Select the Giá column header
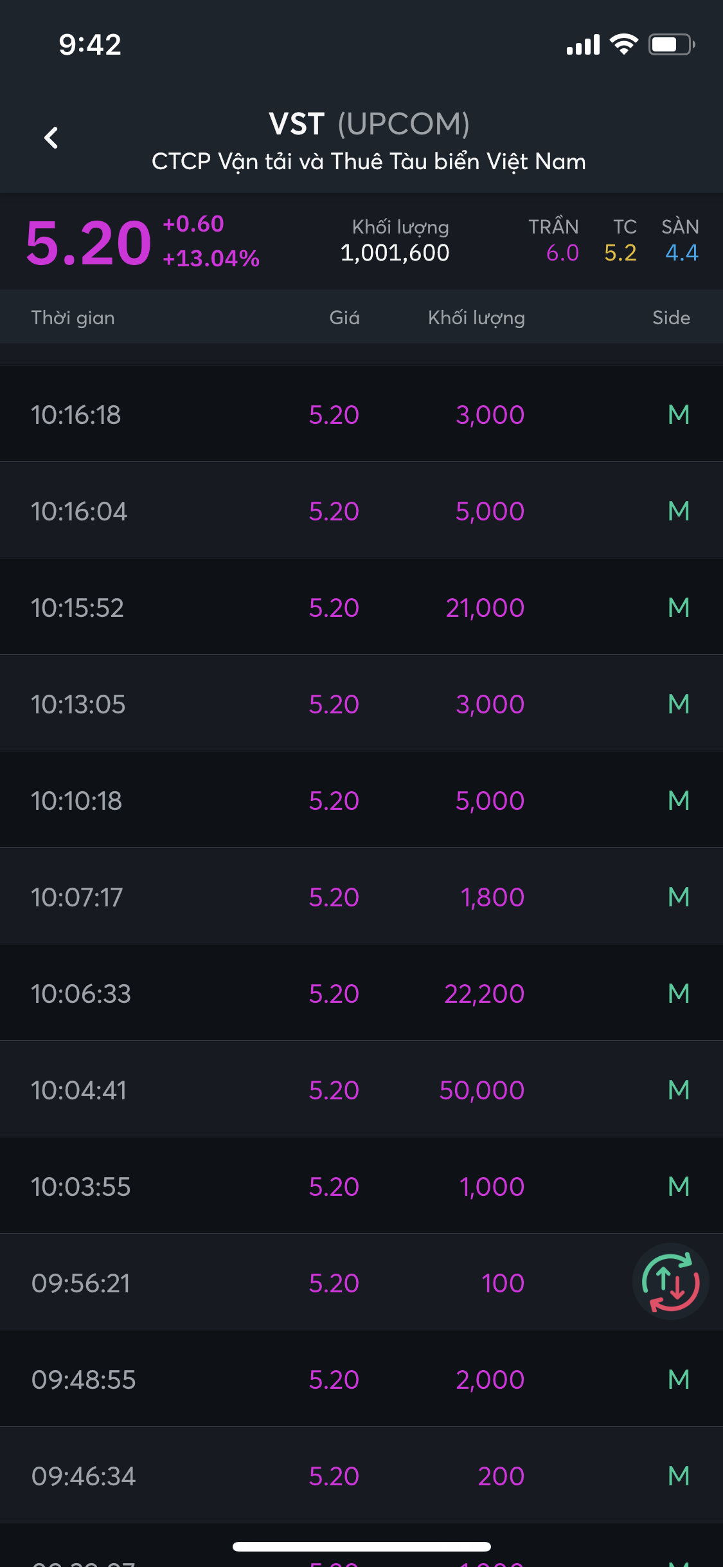723x1567 pixels. coord(344,318)
